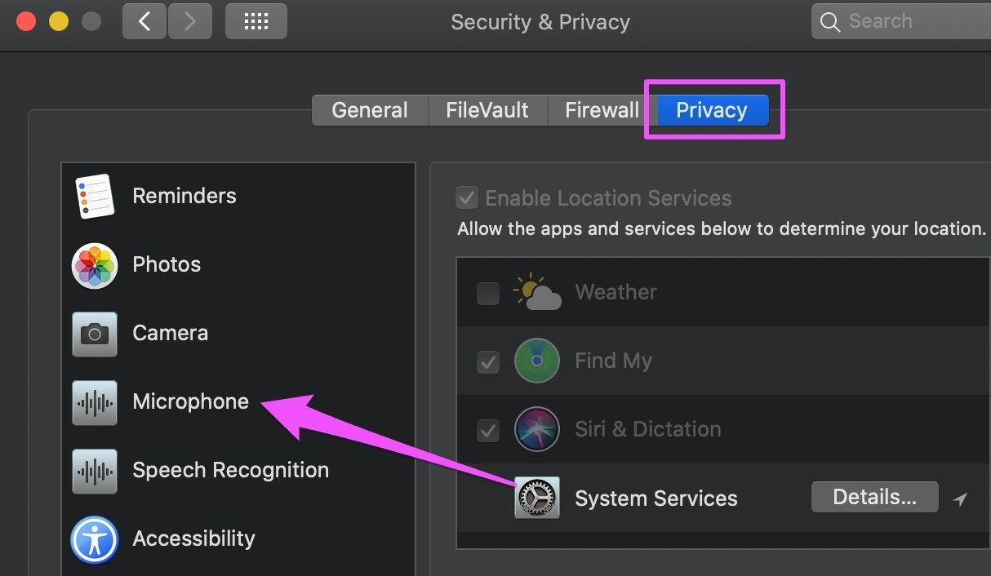Click the Find My app icon
The height and width of the screenshot is (576, 991).
point(537,361)
